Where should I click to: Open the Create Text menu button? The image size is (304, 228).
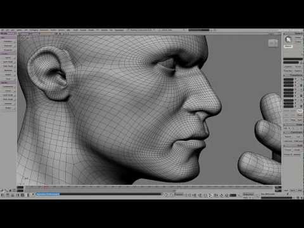tap(8, 79)
